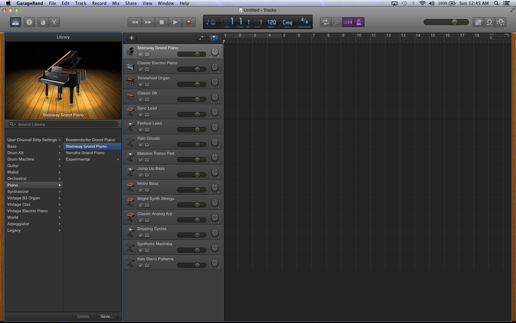The width and height of the screenshot is (516, 323).
Task: Rewind the playhead
Action: [135, 22]
